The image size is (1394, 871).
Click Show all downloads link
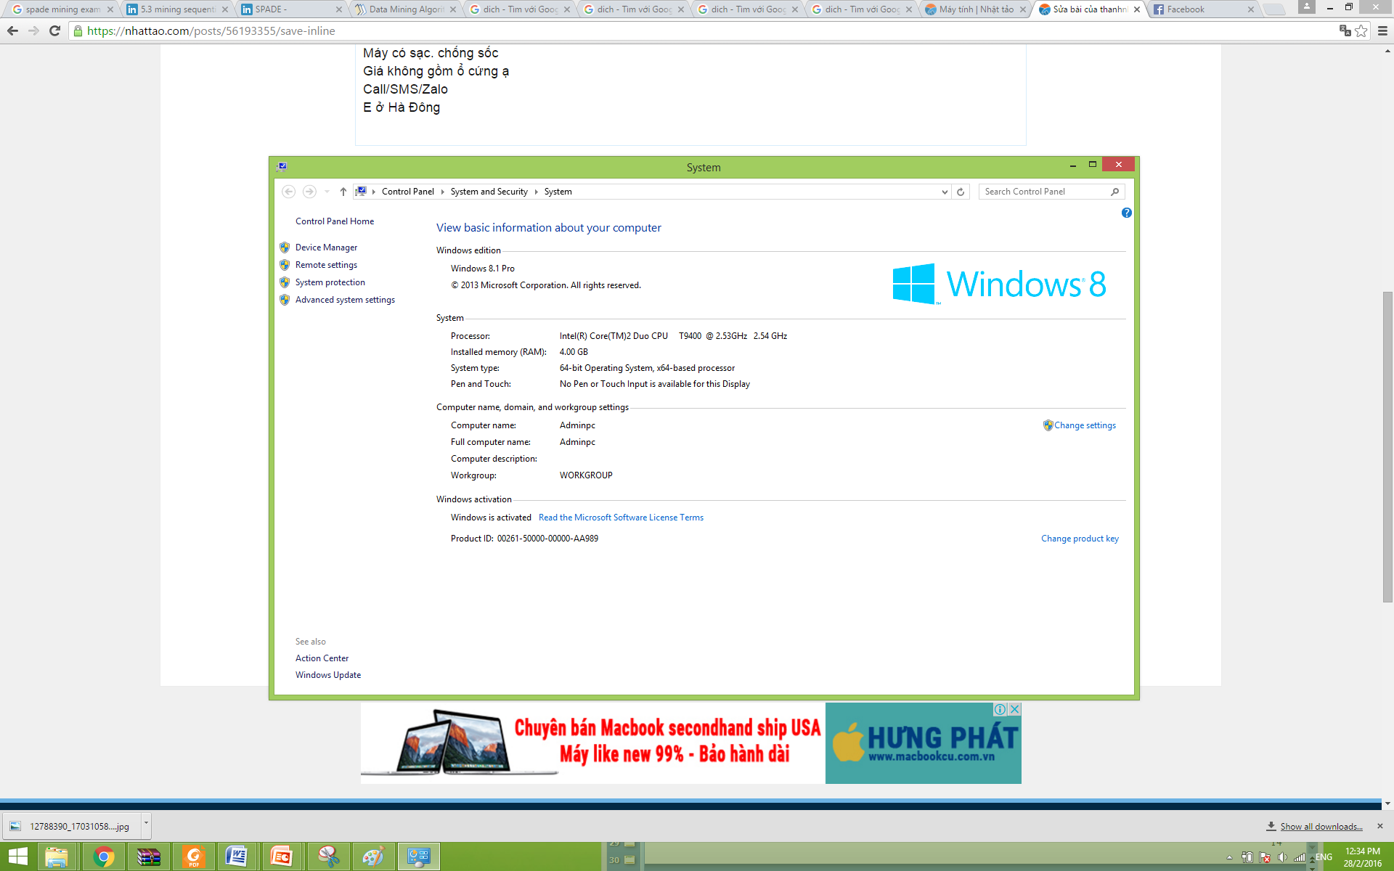tap(1321, 826)
